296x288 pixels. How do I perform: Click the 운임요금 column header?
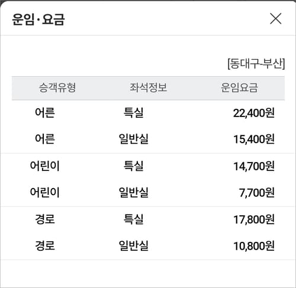[x=239, y=88]
